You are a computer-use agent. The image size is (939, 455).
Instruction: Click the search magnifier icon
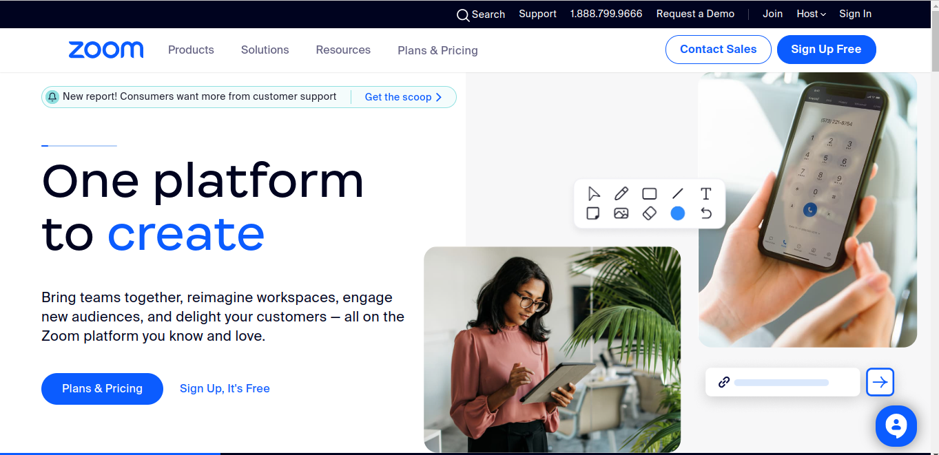coord(463,15)
